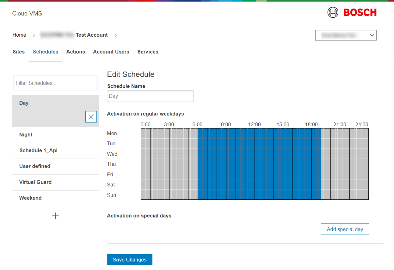Click the Bosch logo
The width and height of the screenshot is (394, 270).
tap(352, 13)
